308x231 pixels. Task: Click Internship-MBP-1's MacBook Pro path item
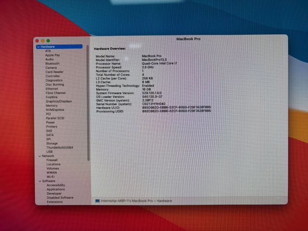(x=127, y=201)
